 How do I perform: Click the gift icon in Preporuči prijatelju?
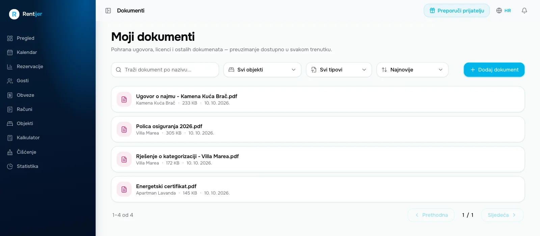click(x=432, y=11)
